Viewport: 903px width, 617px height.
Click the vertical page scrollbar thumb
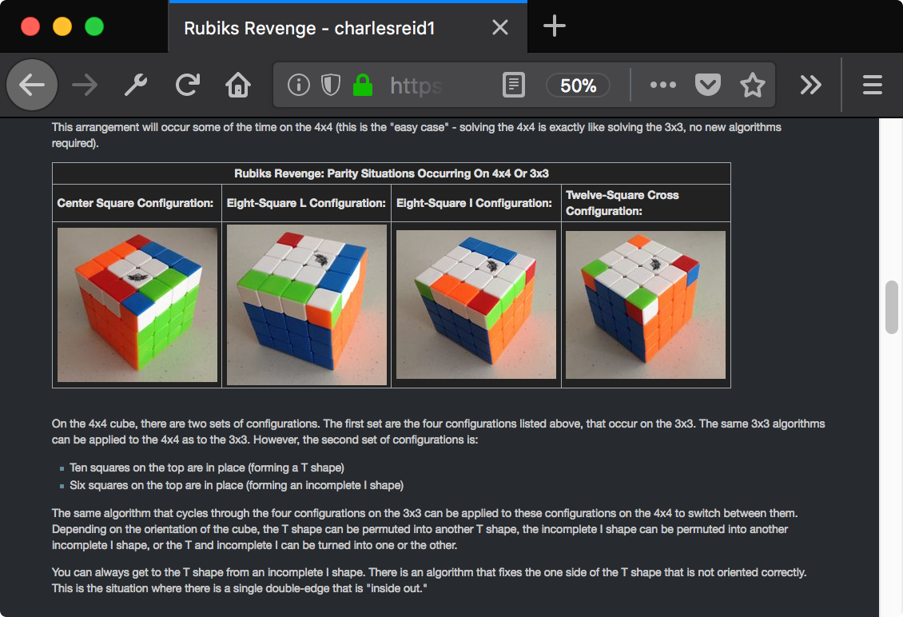point(892,307)
